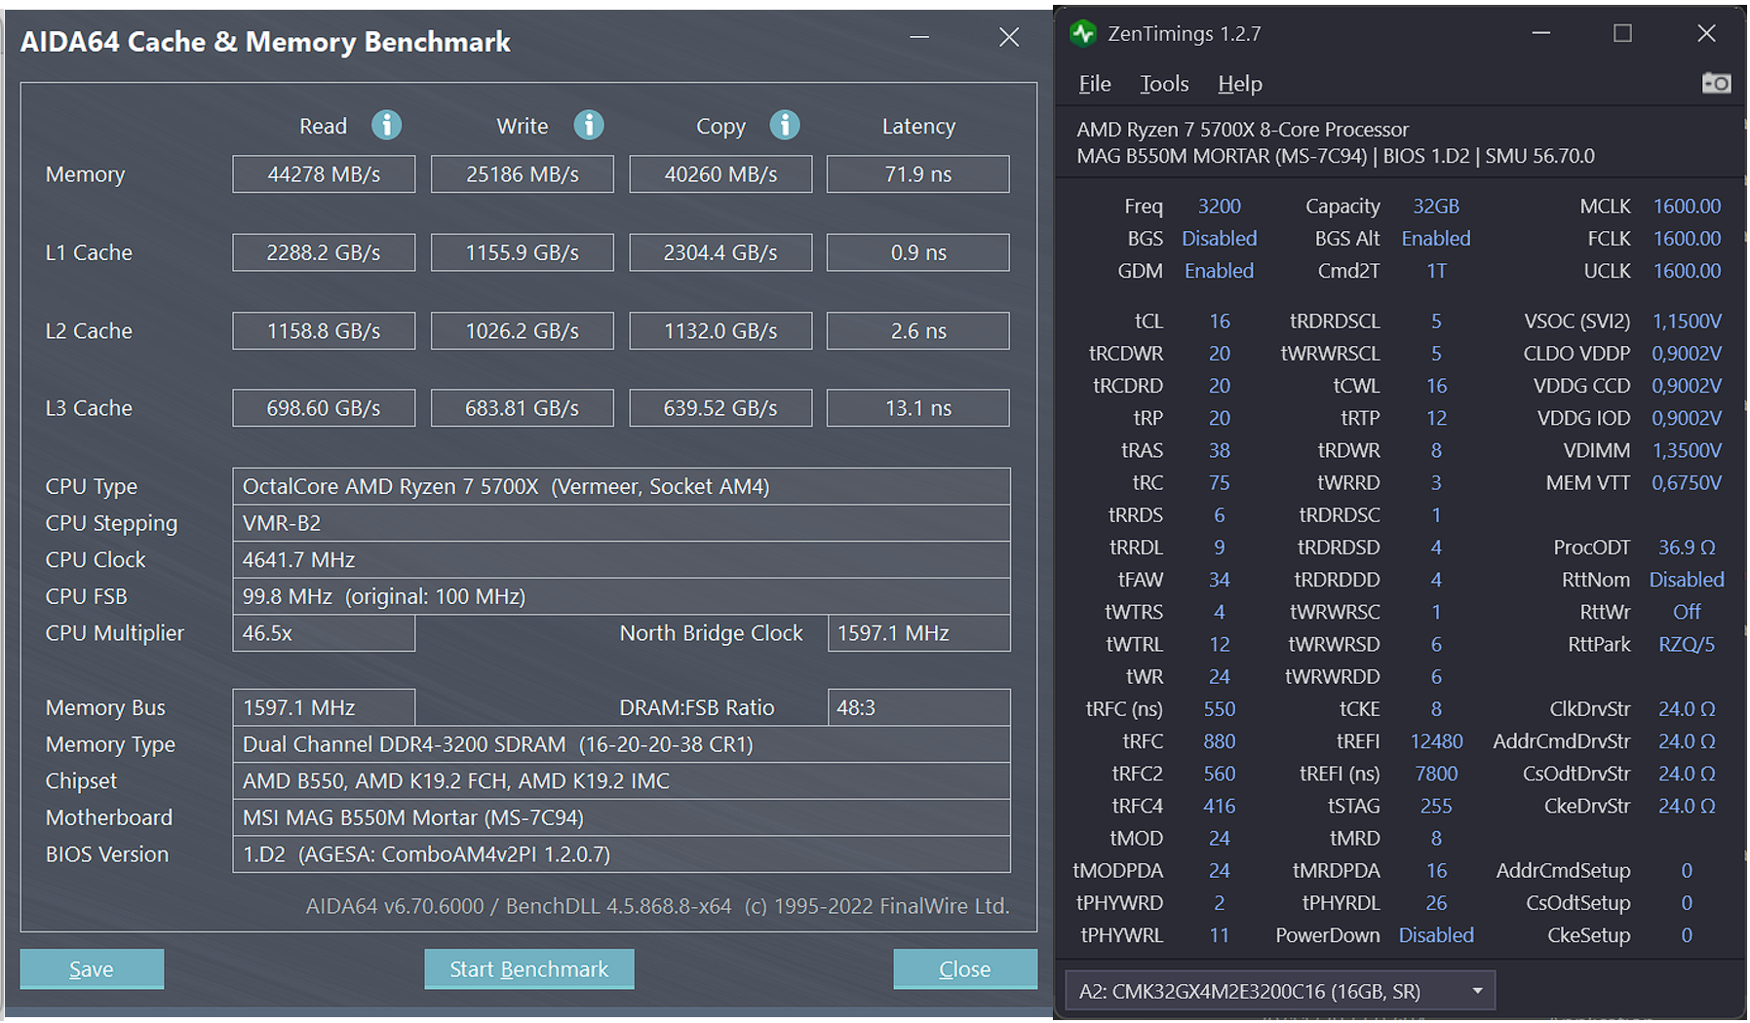Save the benchmark results
Image resolution: width=1750 pixels, height=1023 pixels.
(x=92, y=968)
